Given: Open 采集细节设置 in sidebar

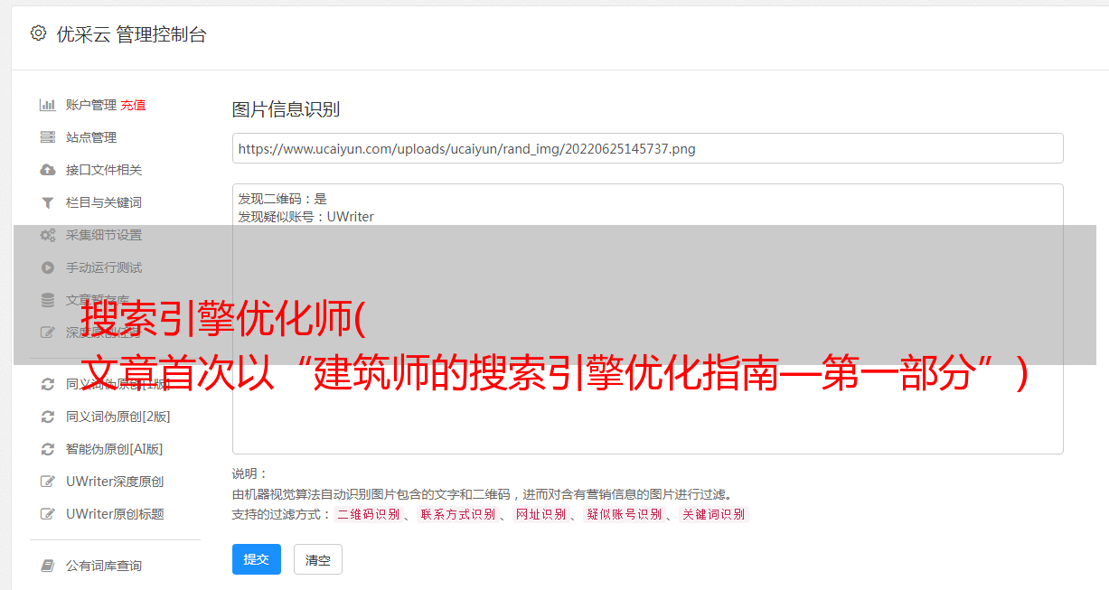Looking at the screenshot, I should tap(104, 235).
